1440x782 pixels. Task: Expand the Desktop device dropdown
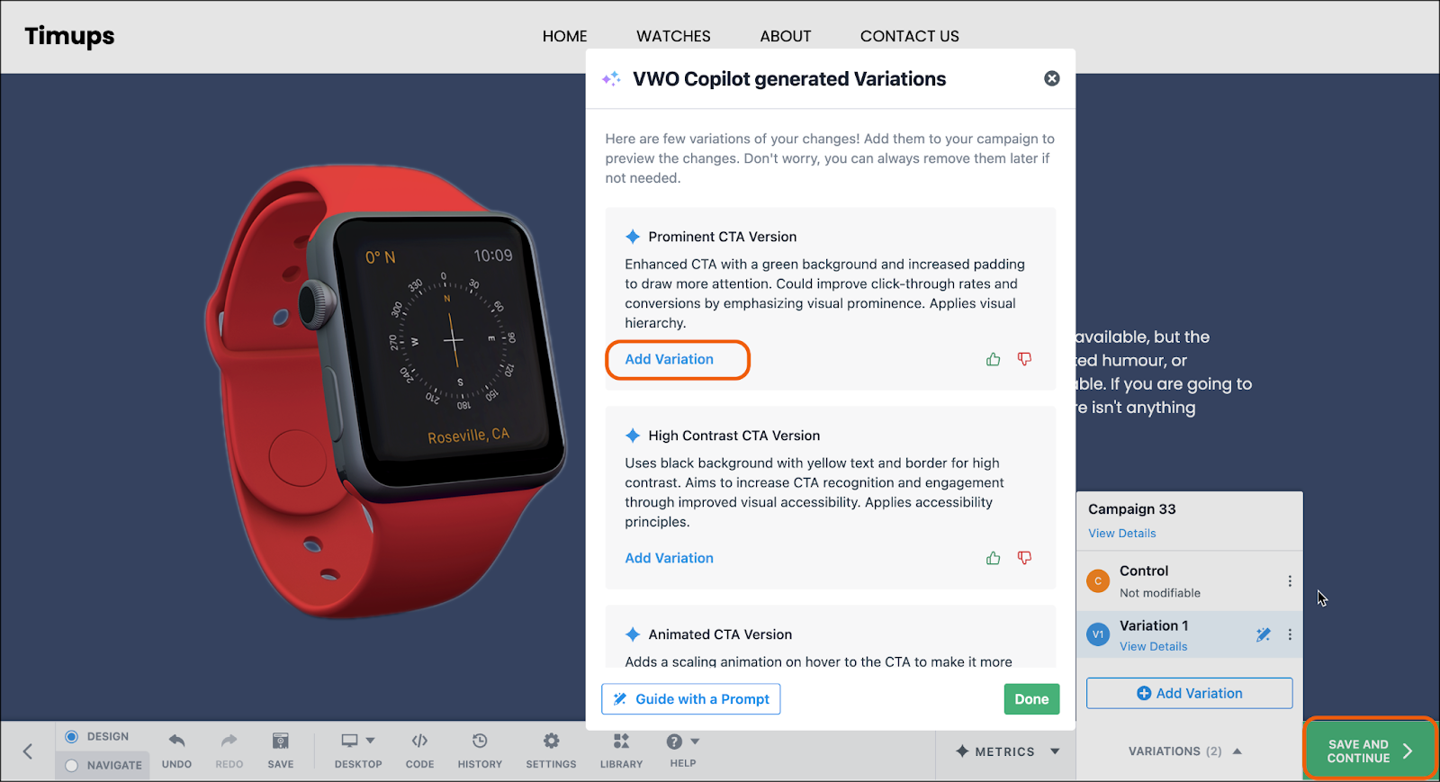[x=358, y=741]
